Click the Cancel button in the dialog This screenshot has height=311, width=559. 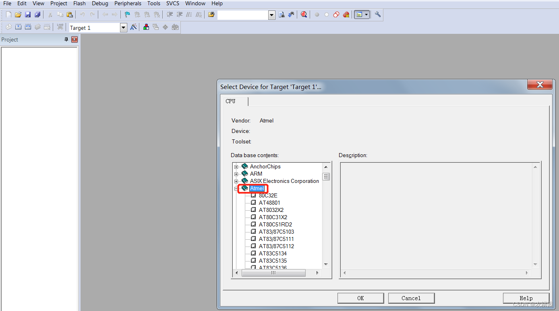(x=411, y=298)
